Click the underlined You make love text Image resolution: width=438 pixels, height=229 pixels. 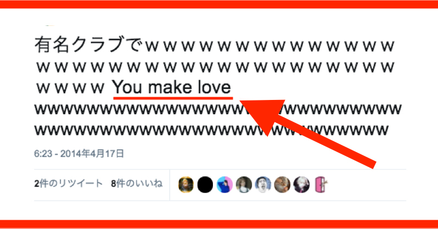click(172, 87)
